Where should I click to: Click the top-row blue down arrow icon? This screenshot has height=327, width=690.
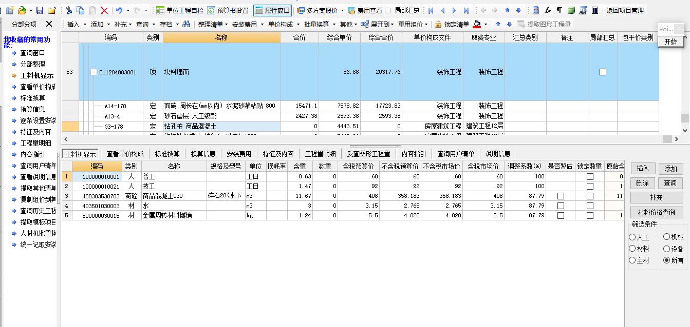click(518, 10)
